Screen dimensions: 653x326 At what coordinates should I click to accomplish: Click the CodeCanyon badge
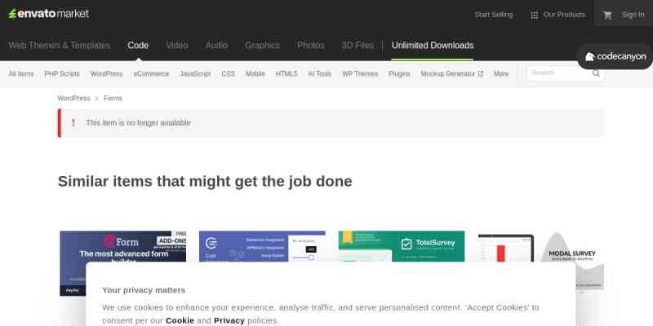coord(615,56)
